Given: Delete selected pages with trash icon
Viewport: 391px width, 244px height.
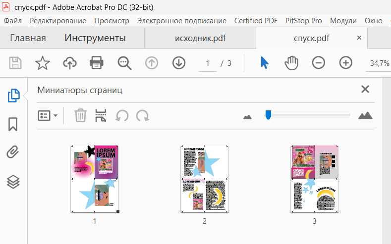Looking at the screenshot, I should point(80,115).
